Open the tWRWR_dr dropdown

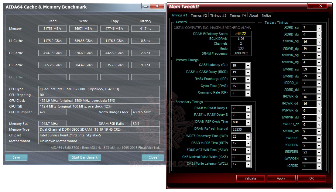tap(319, 111)
